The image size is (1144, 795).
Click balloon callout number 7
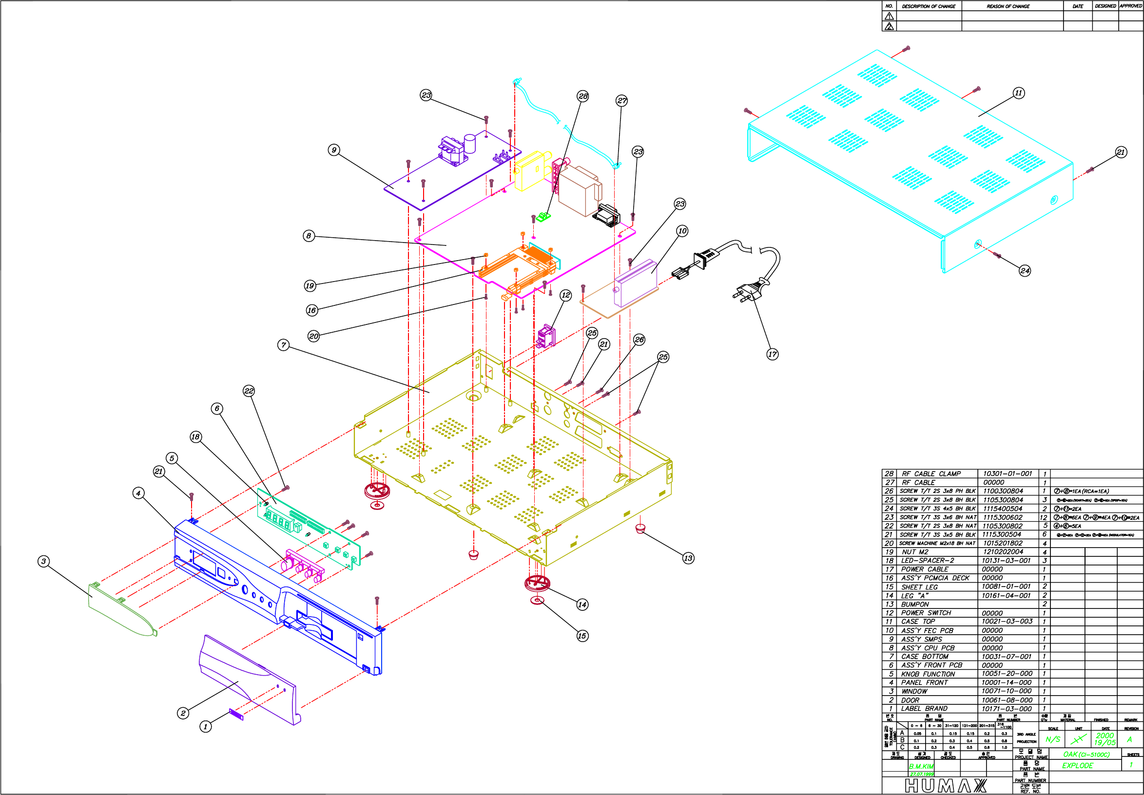click(x=283, y=344)
